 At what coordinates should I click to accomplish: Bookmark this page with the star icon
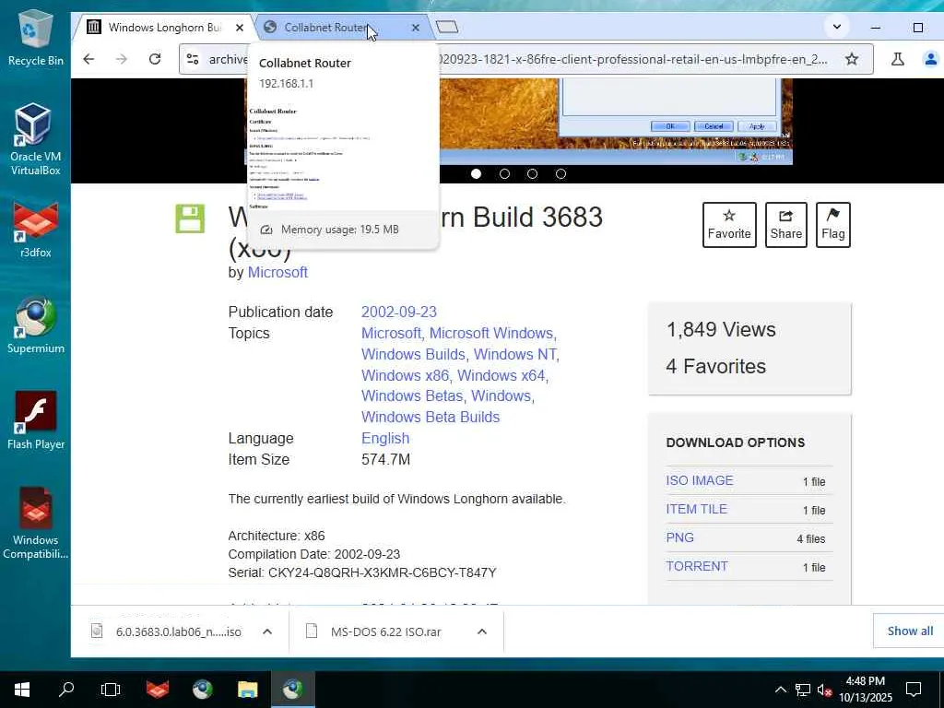coord(851,59)
